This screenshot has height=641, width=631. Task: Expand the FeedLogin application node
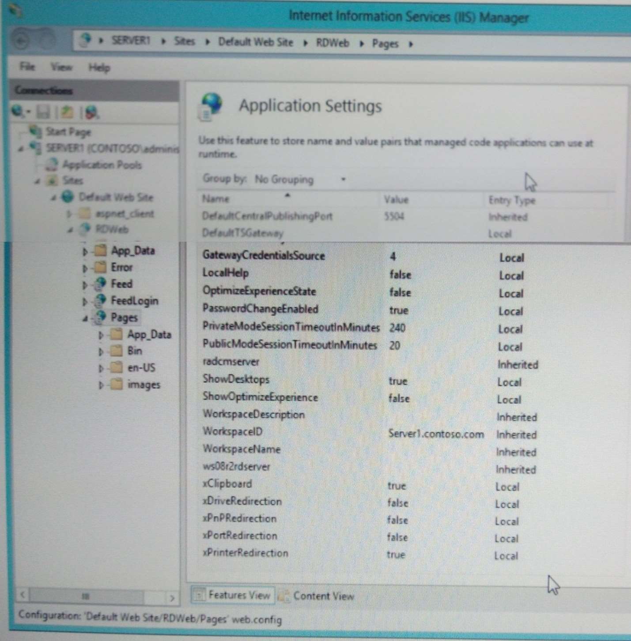(x=85, y=302)
